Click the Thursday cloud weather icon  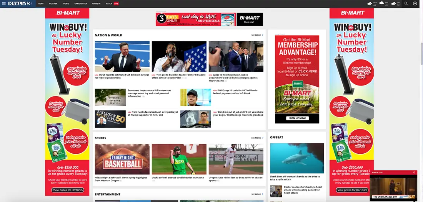[393, 3]
